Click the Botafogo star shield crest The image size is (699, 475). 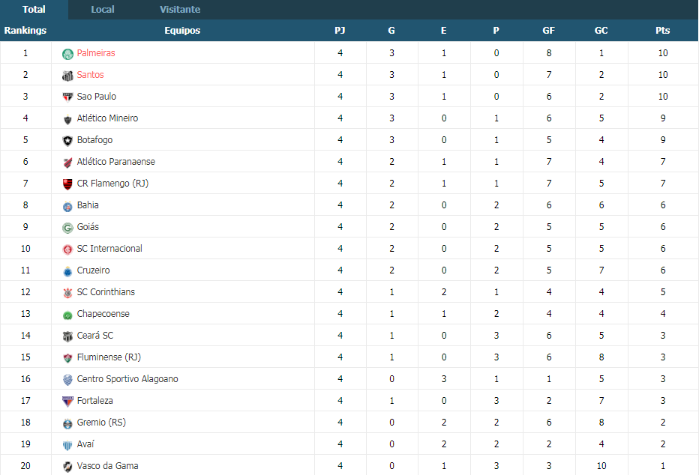(x=67, y=141)
